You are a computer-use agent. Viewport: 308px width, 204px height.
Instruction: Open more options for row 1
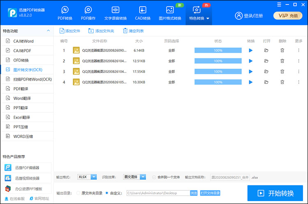(x=299, y=50)
